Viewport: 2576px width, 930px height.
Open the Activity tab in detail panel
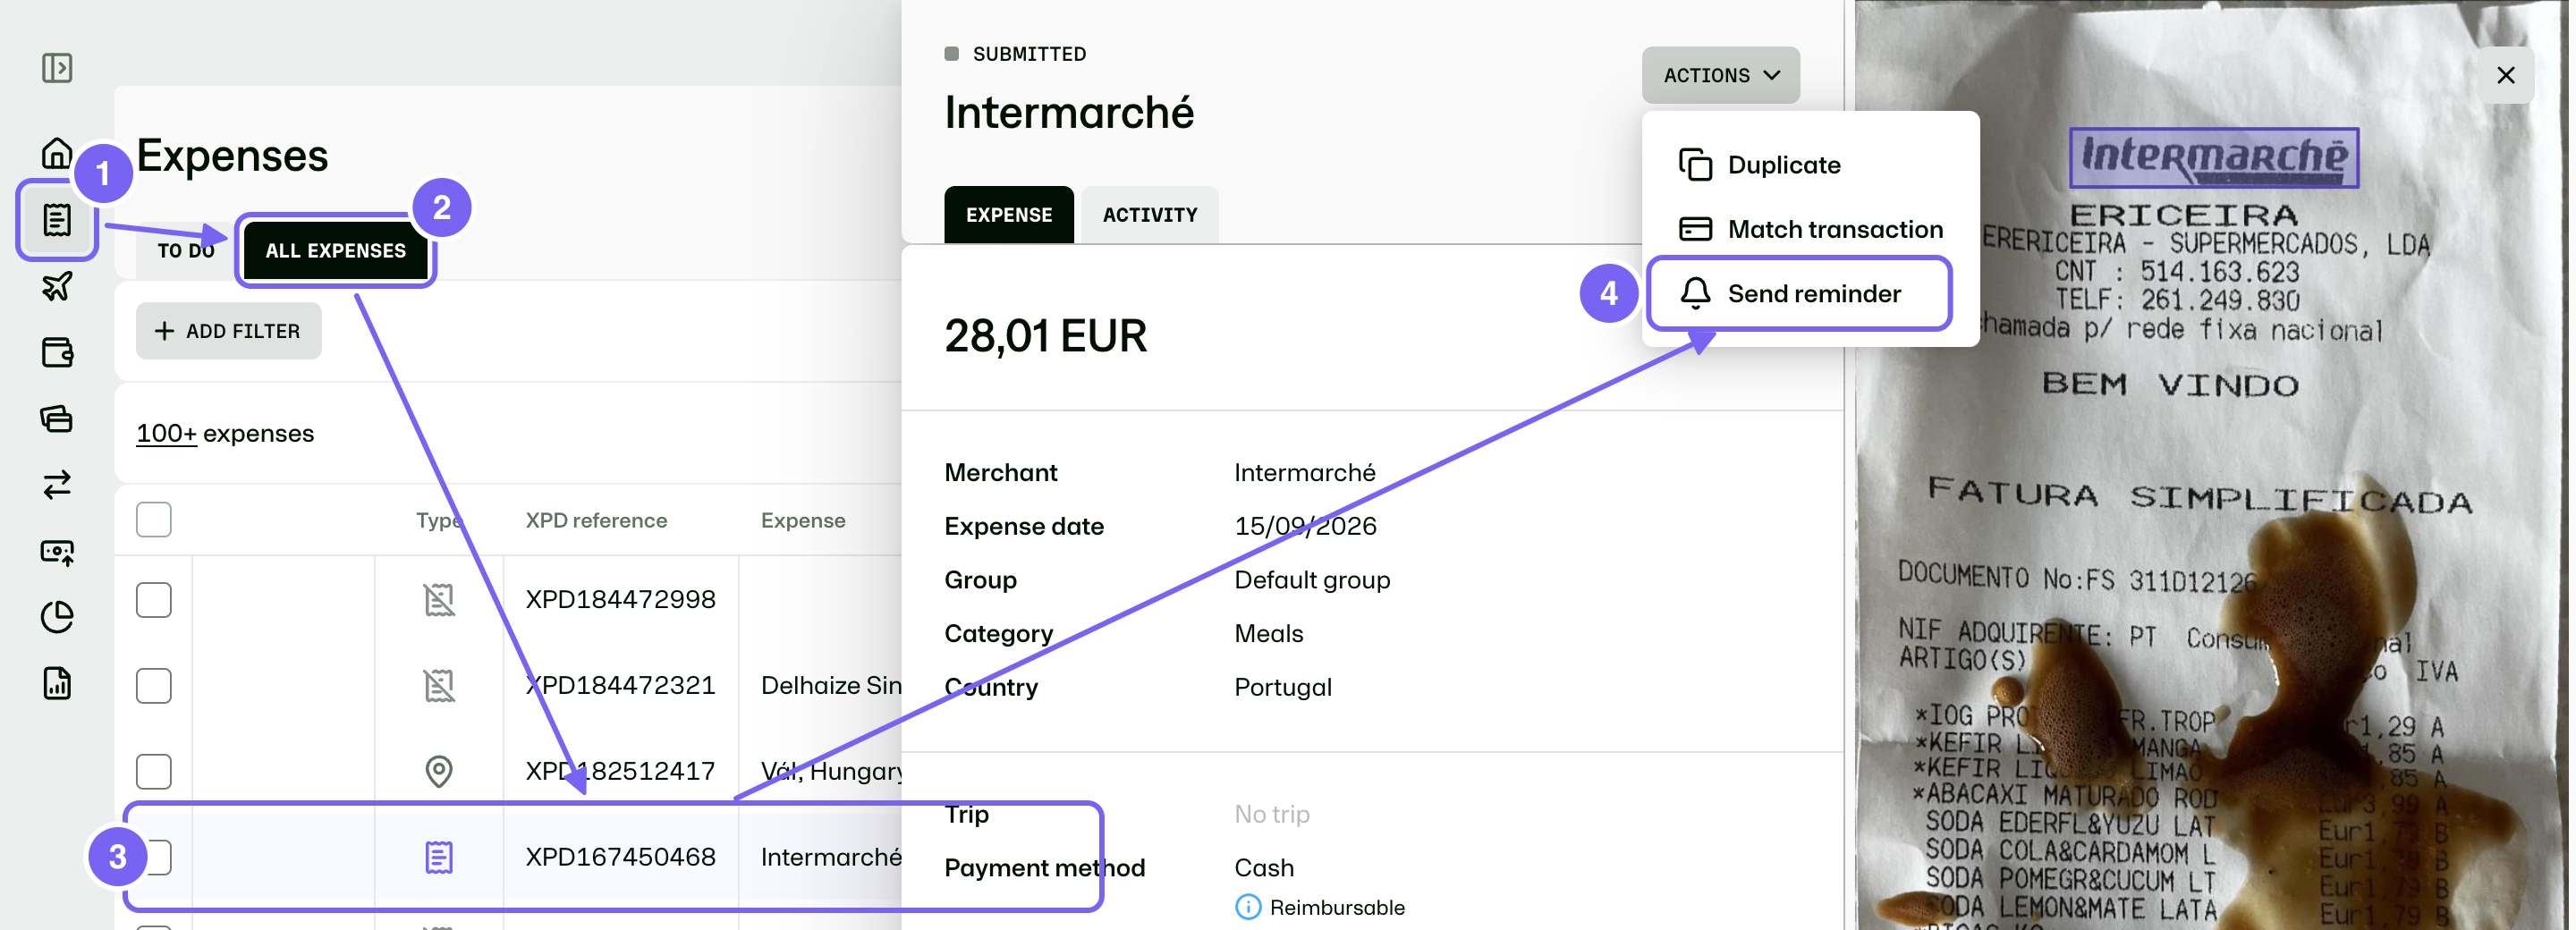pyautogui.click(x=1150, y=215)
